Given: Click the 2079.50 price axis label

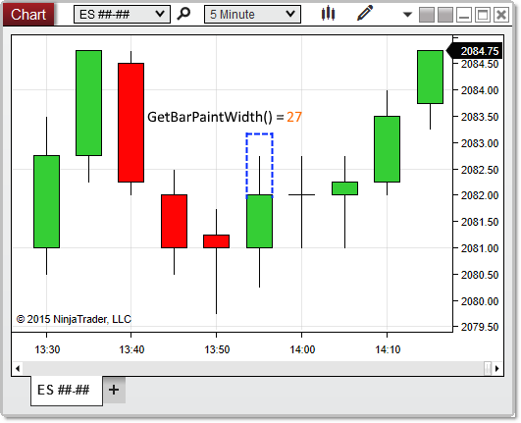Looking at the screenshot, I should point(480,327).
